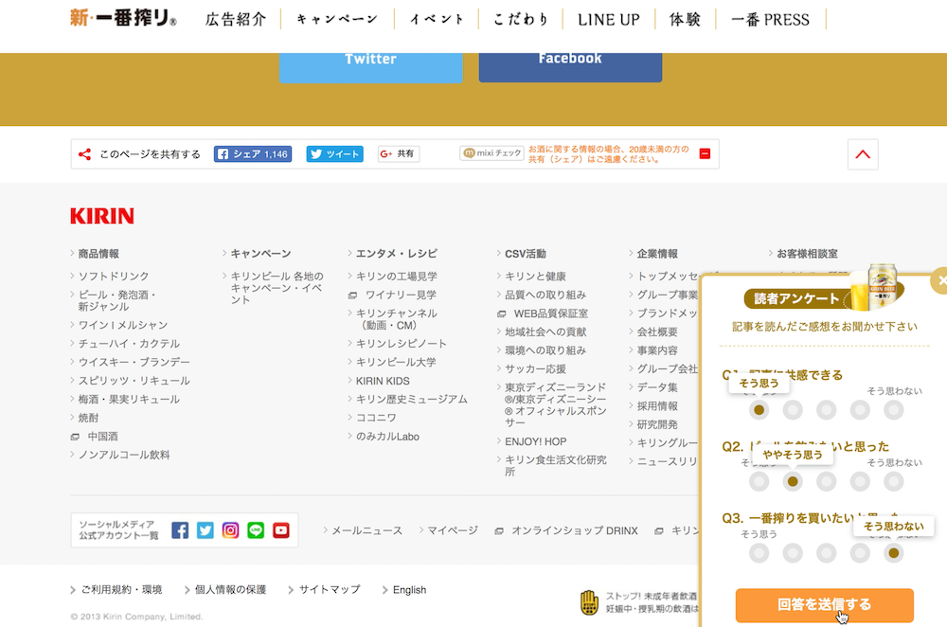Open 体験 nav item
Image resolution: width=947 pixels, height=627 pixels.
[685, 19]
